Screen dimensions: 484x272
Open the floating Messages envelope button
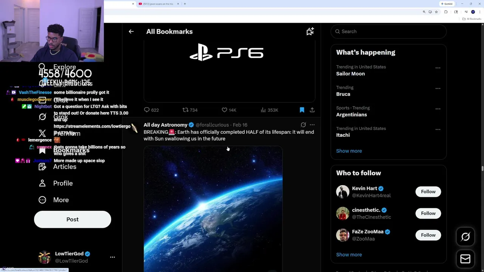coord(465,259)
